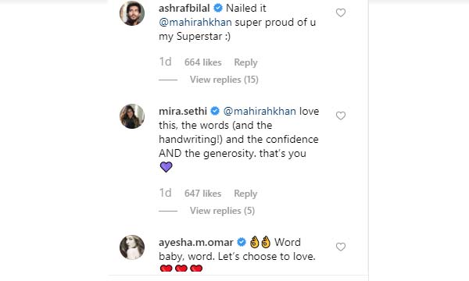Expand View replies (15) under ashrafbilal
This screenshot has width=469, height=281.
(224, 80)
